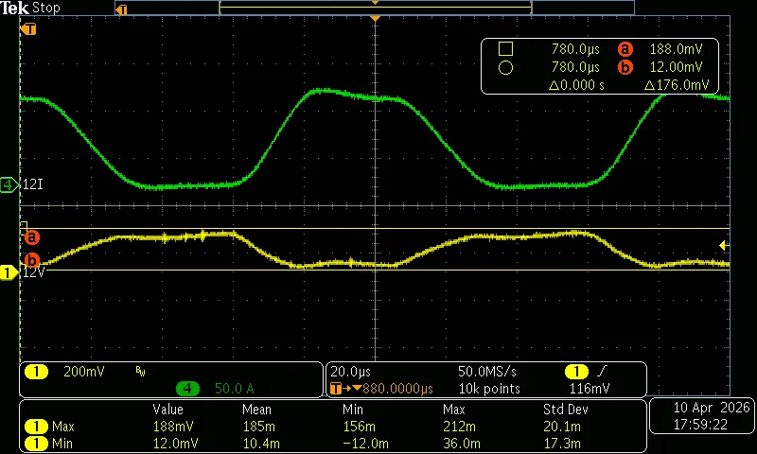757x454 pixels.
Task: Click the record view bar at the top
Action: pos(375,9)
